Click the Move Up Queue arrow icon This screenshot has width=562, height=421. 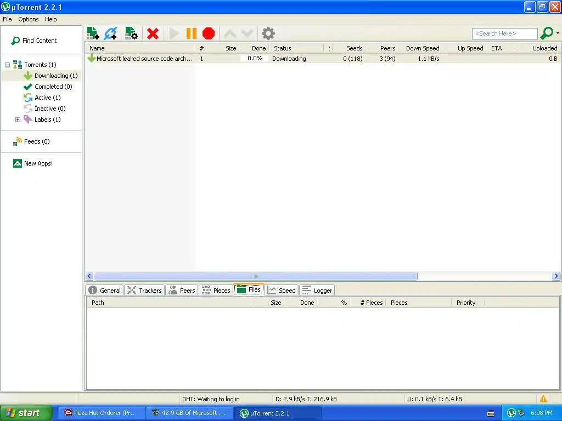click(x=230, y=33)
